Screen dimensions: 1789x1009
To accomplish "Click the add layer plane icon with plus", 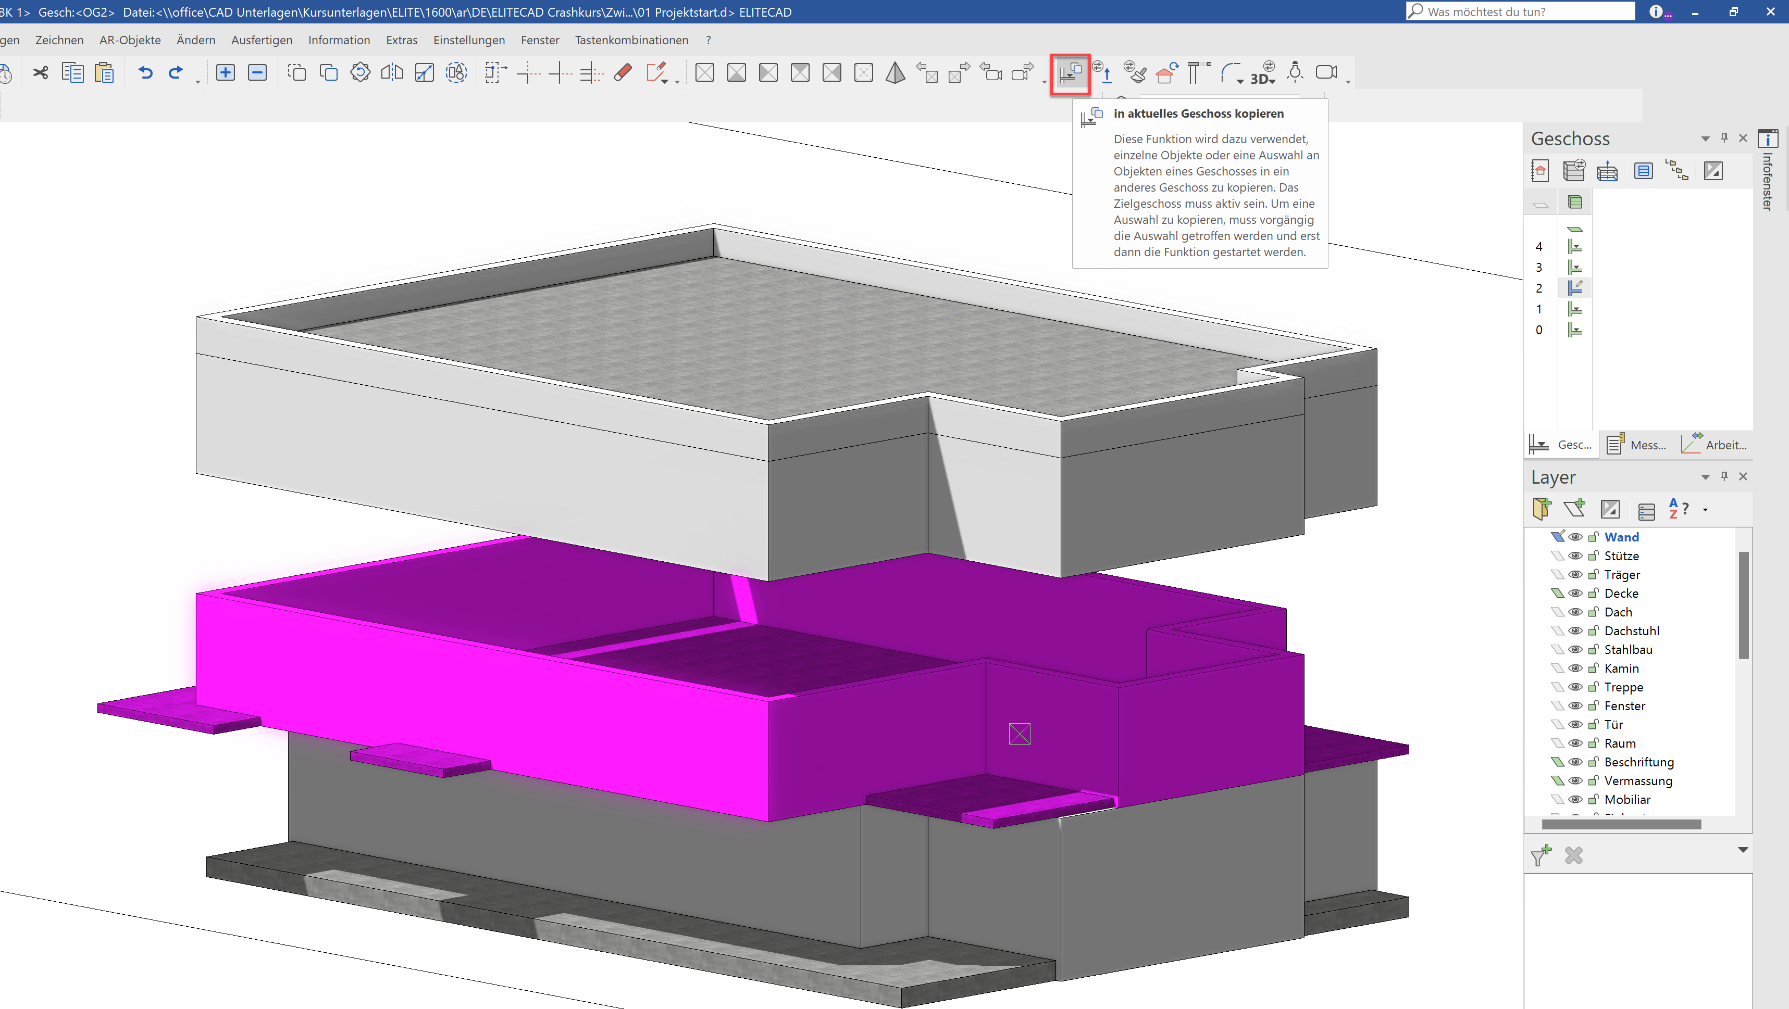I will pyautogui.click(x=1575, y=509).
